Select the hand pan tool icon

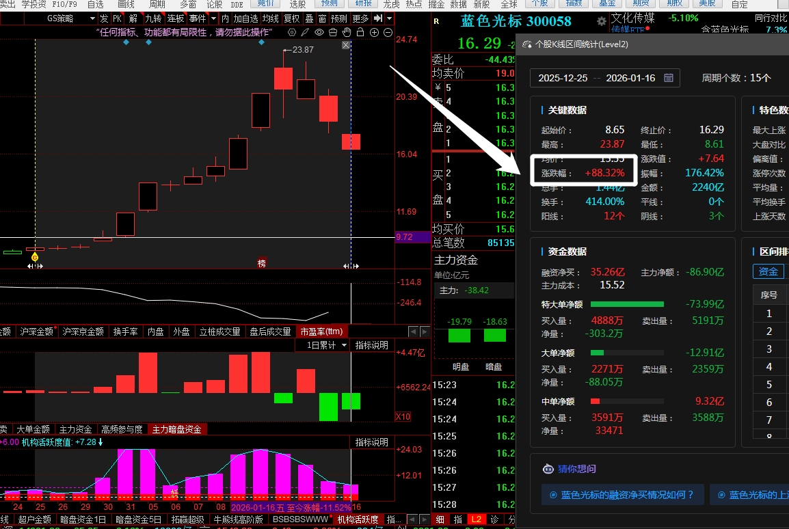pyautogui.click(x=347, y=32)
